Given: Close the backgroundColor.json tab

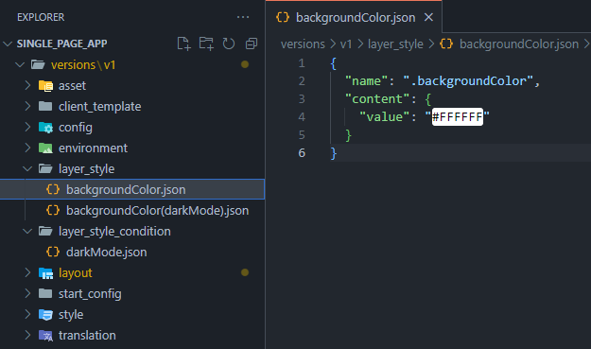Looking at the screenshot, I should point(428,17).
